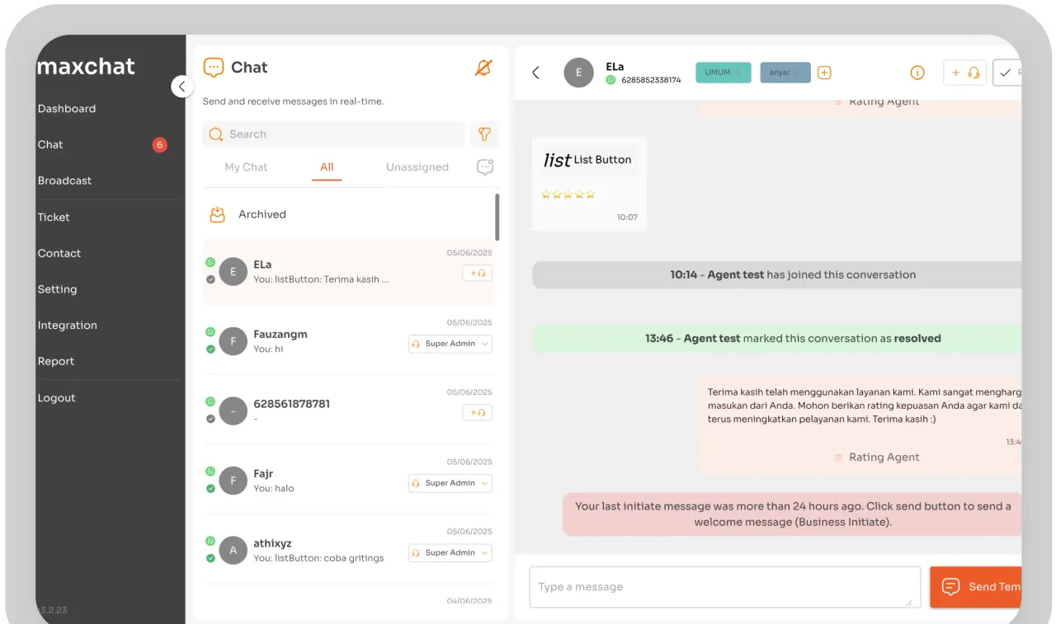Click the List Button message bubble
Viewport: 1056px width, 624px height.
click(589, 184)
